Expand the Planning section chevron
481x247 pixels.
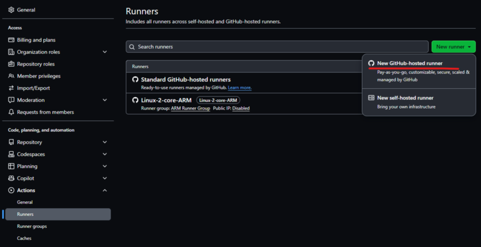pyautogui.click(x=105, y=166)
